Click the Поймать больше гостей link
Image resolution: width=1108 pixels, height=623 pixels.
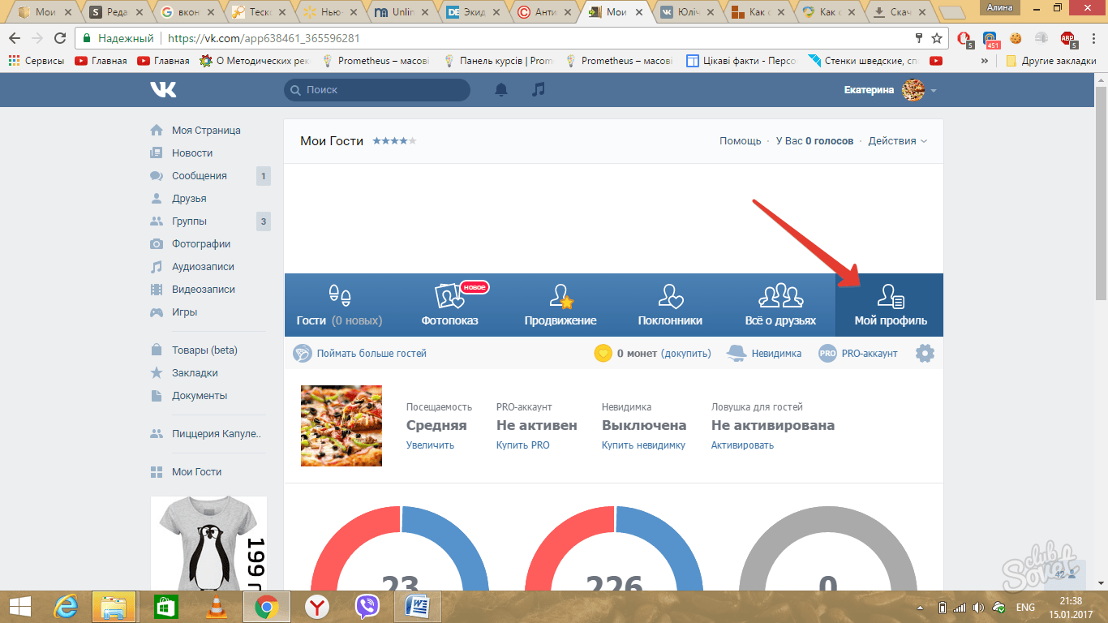pyautogui.click(x=371, y=354)
